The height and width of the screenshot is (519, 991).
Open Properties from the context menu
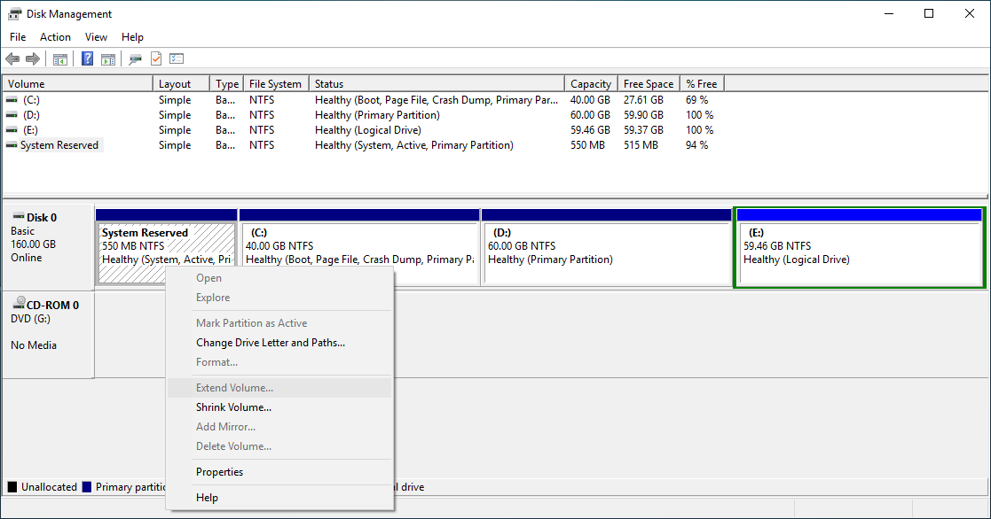tap(219, 472)
